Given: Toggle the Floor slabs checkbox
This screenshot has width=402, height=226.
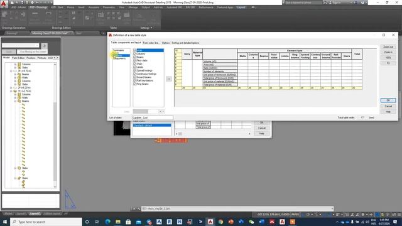Looking at the screenshot, I should (x=135, y=60).
